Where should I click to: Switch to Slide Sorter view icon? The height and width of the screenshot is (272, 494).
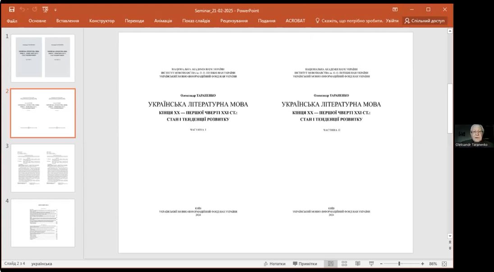[344, 264]
